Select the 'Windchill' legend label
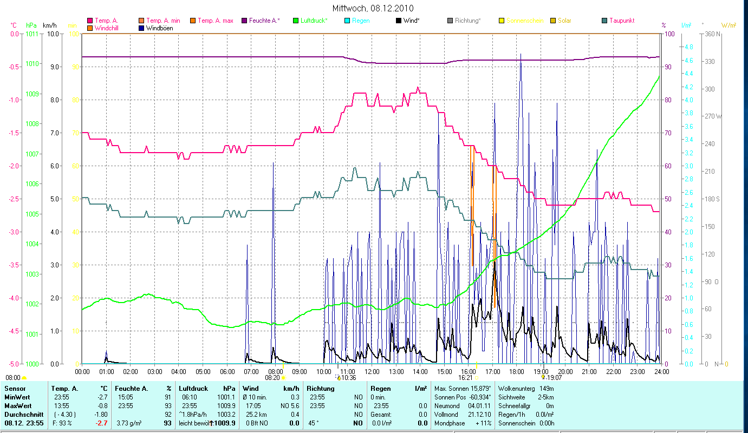The image size is (748, 433). coord(107,28)
